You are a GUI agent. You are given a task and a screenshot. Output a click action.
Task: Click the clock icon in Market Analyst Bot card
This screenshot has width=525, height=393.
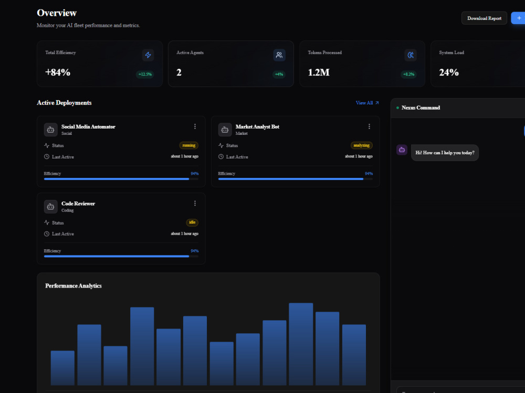221,157
